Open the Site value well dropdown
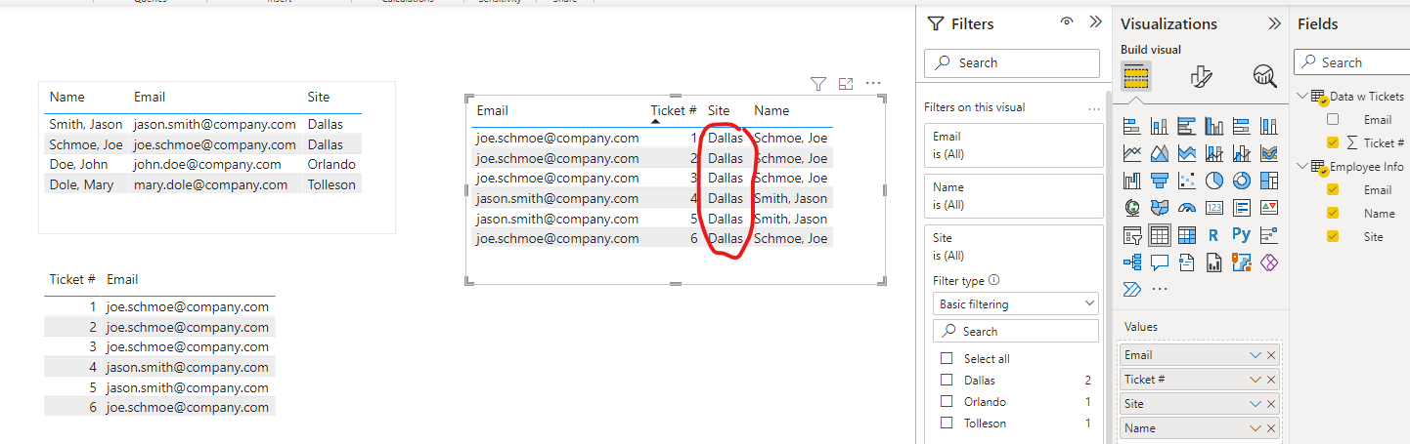 point(1256,404)
